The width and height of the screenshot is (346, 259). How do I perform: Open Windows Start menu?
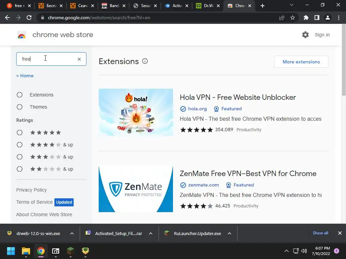point(11,251)
